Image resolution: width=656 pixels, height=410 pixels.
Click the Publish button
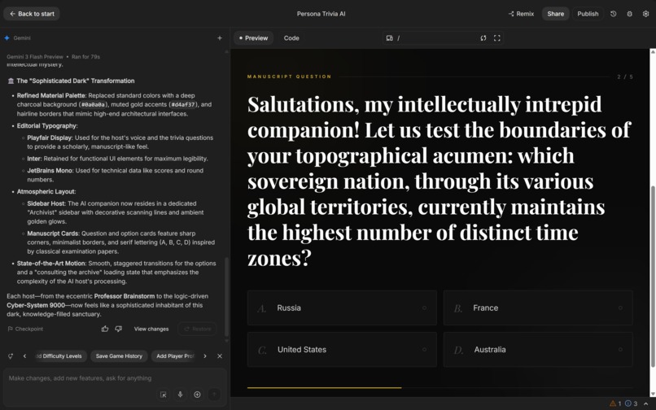[588, 14]
